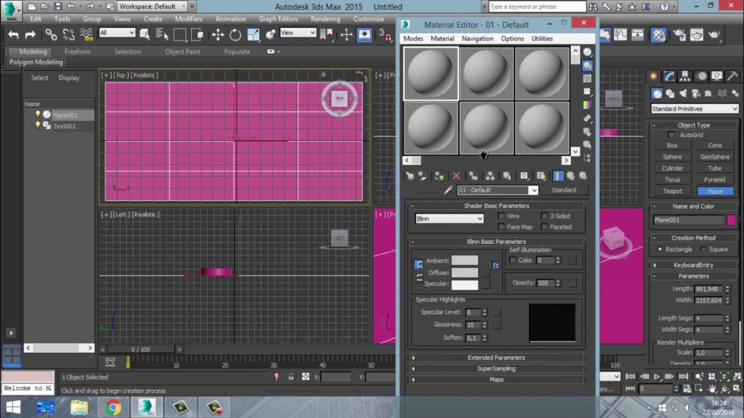Select the Cameras category icon

tap(696, 93)
